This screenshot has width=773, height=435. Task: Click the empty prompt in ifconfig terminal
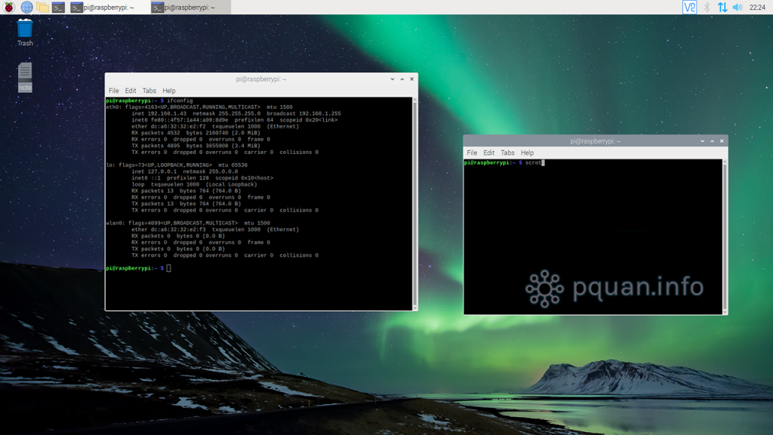click(x=139, y=268)
